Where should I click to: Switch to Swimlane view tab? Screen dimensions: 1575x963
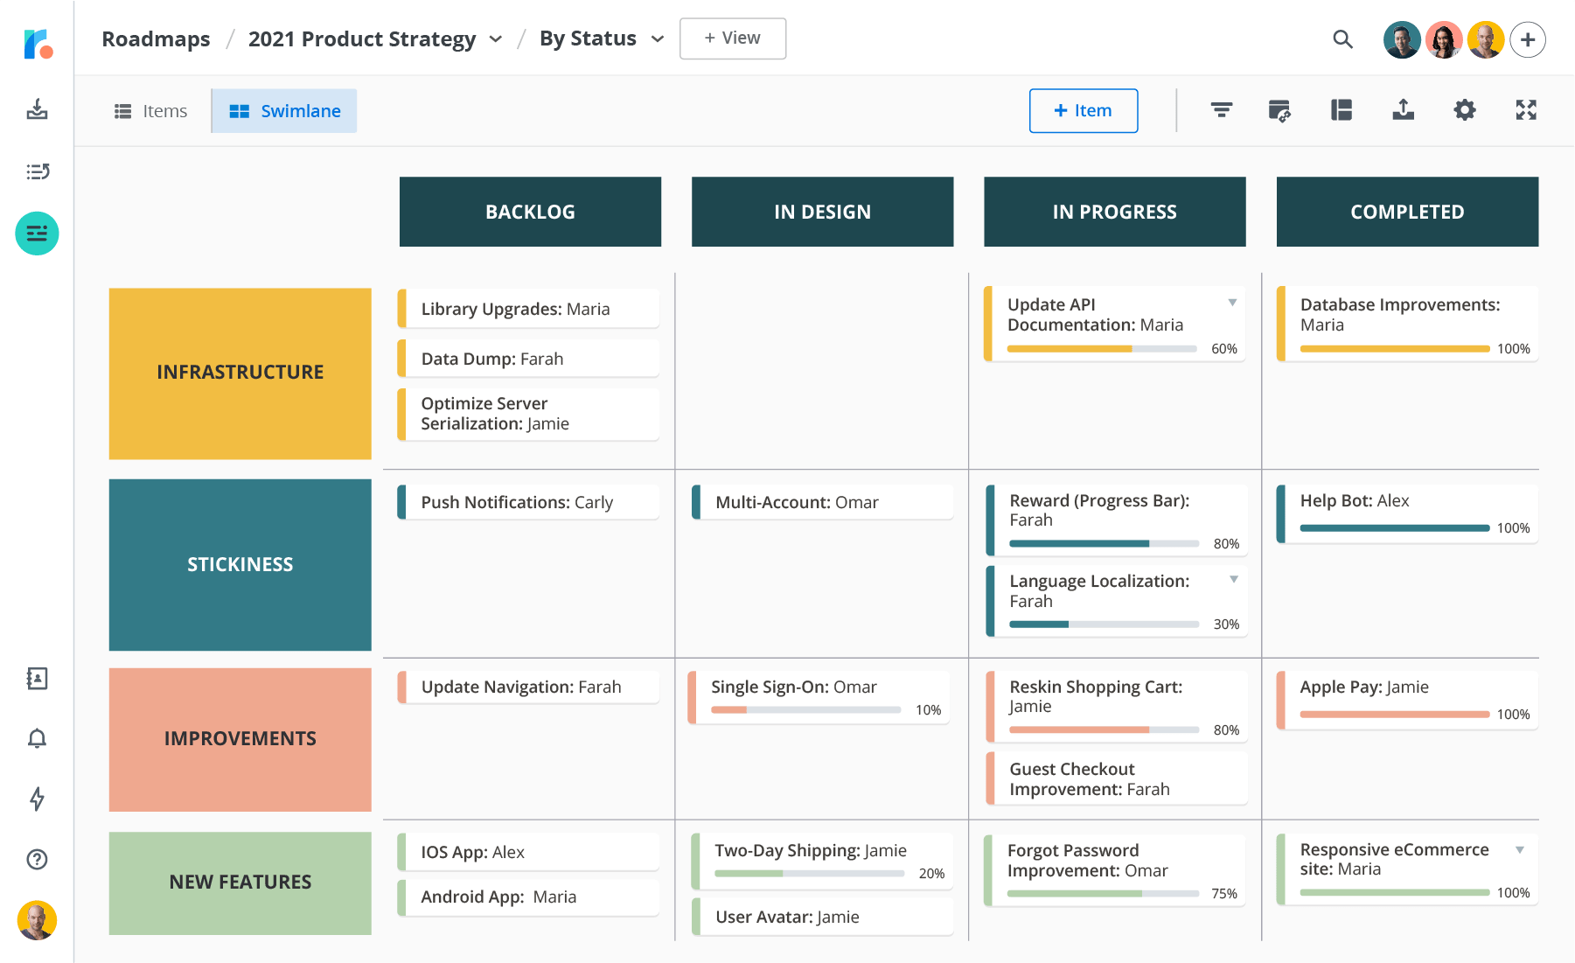(x=284, y=111)
